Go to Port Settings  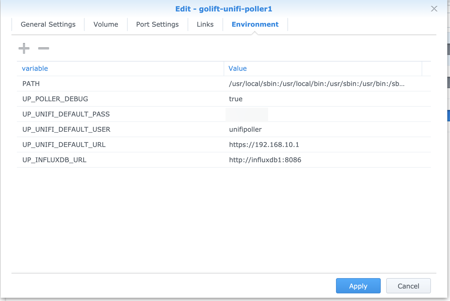157,24
